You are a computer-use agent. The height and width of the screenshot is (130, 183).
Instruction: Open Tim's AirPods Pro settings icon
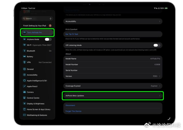coord(24,33)
